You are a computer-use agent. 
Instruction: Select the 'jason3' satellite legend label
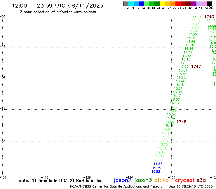click(143, 180)
